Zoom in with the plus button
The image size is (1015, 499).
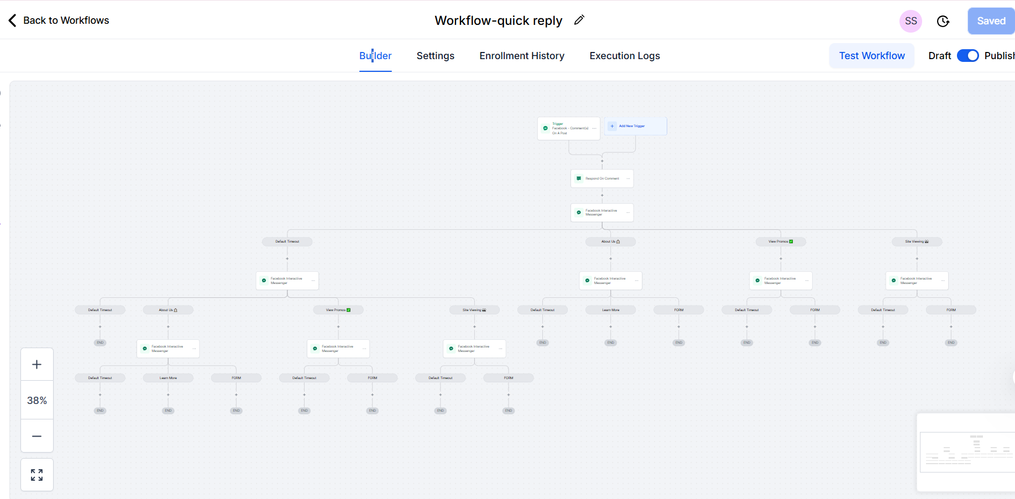[x=37, y=365]
